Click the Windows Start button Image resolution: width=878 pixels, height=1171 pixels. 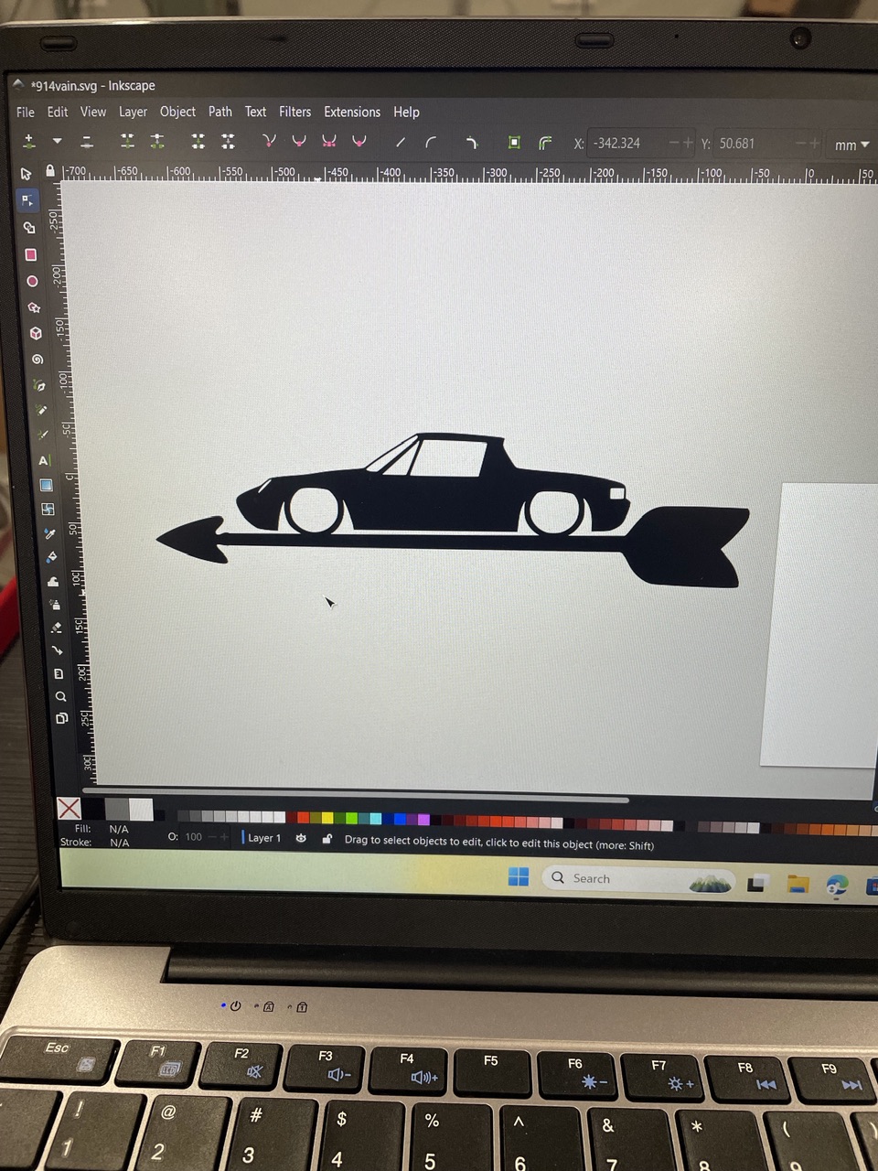click(x=519, y=876)
